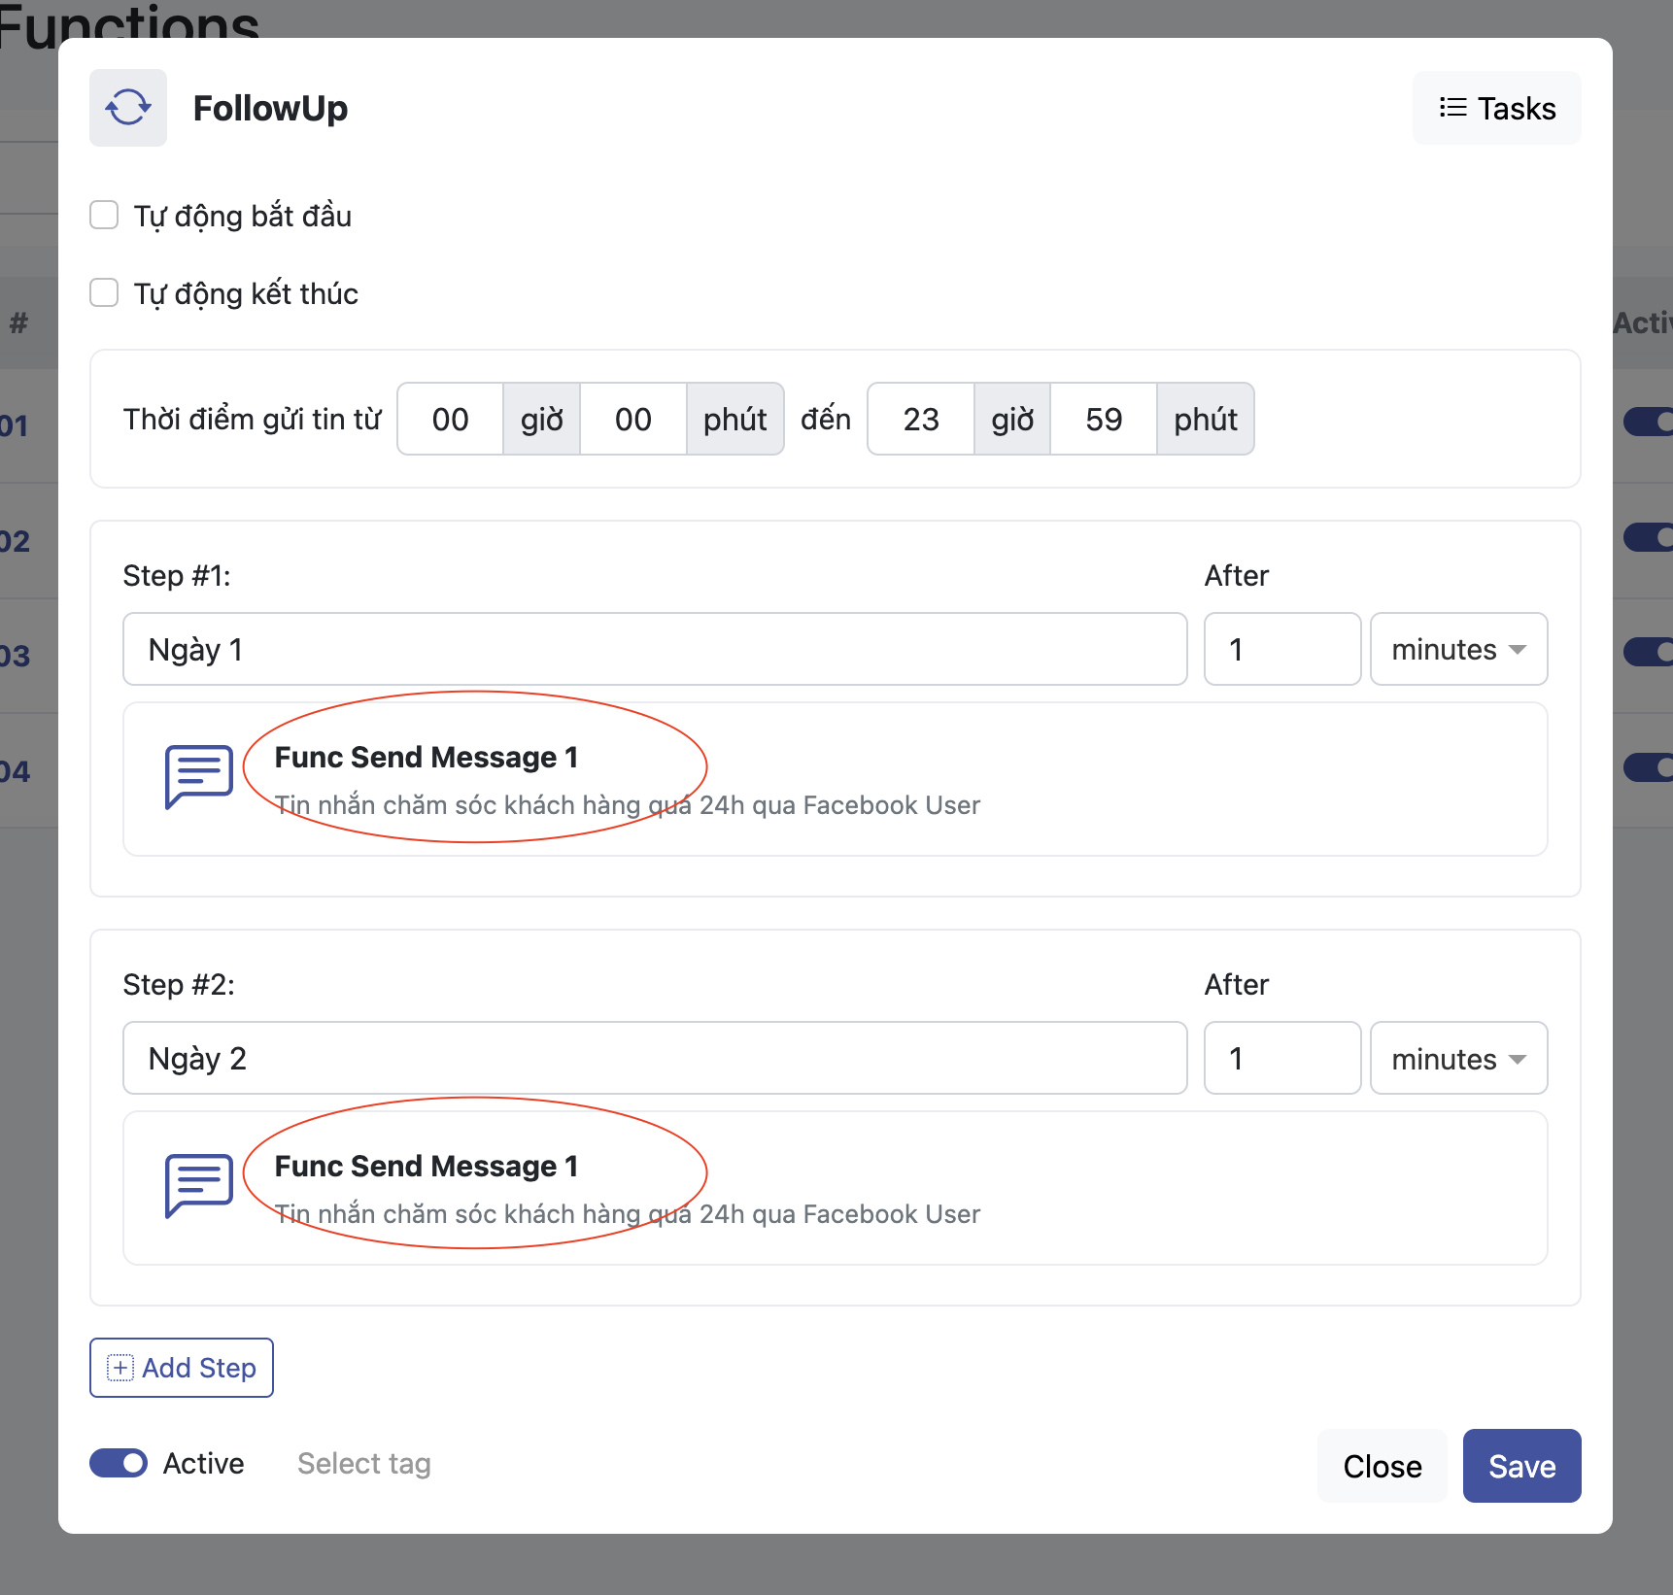Check the Tự động kết thúc option

click(104, 292)
